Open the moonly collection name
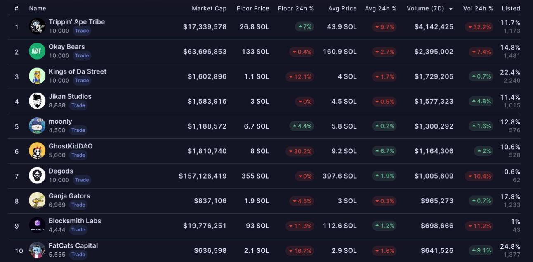This screenshot has height=262, width=533. click(60, 121)
